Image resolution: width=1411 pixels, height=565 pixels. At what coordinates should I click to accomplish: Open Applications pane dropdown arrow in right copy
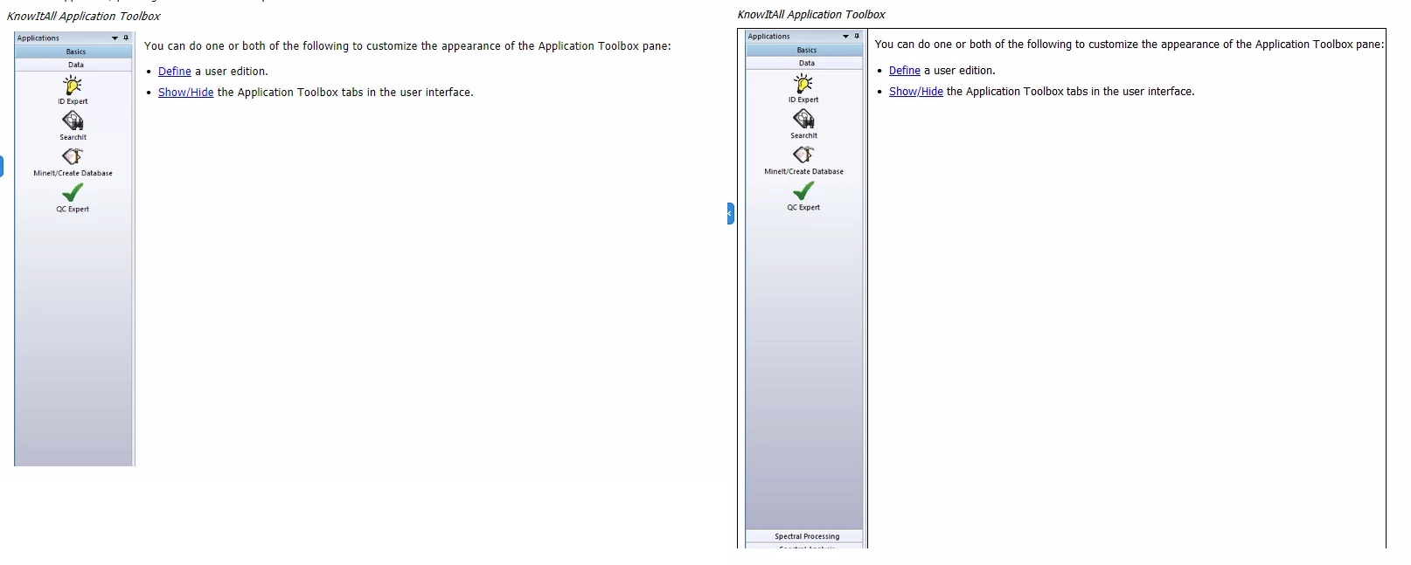click(845, 37)
